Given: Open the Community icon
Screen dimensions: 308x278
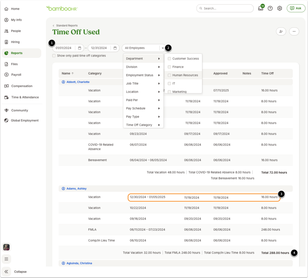Looking at the screenshot, I should point(6,110).
